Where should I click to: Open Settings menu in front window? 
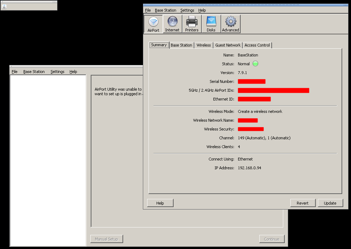pyautogui.click(x=187, y=10)
